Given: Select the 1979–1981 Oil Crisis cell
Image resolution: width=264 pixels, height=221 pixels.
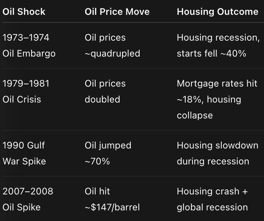Looking at the screenshot, I should point(26,92).
